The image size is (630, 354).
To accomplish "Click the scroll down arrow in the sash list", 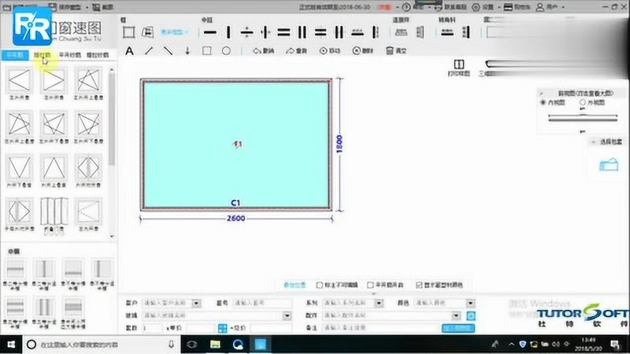I will (x=112, y=236).
